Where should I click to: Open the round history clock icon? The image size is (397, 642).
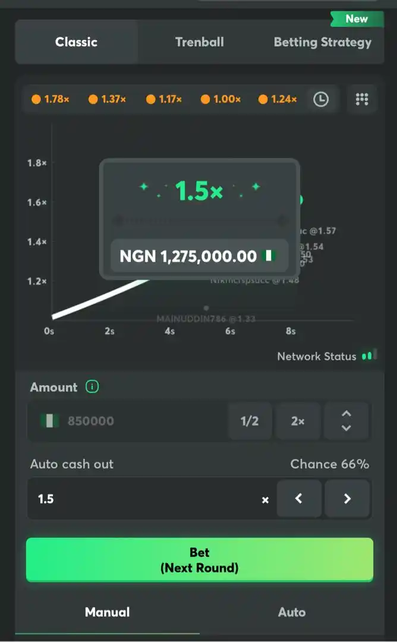point(321,99)
